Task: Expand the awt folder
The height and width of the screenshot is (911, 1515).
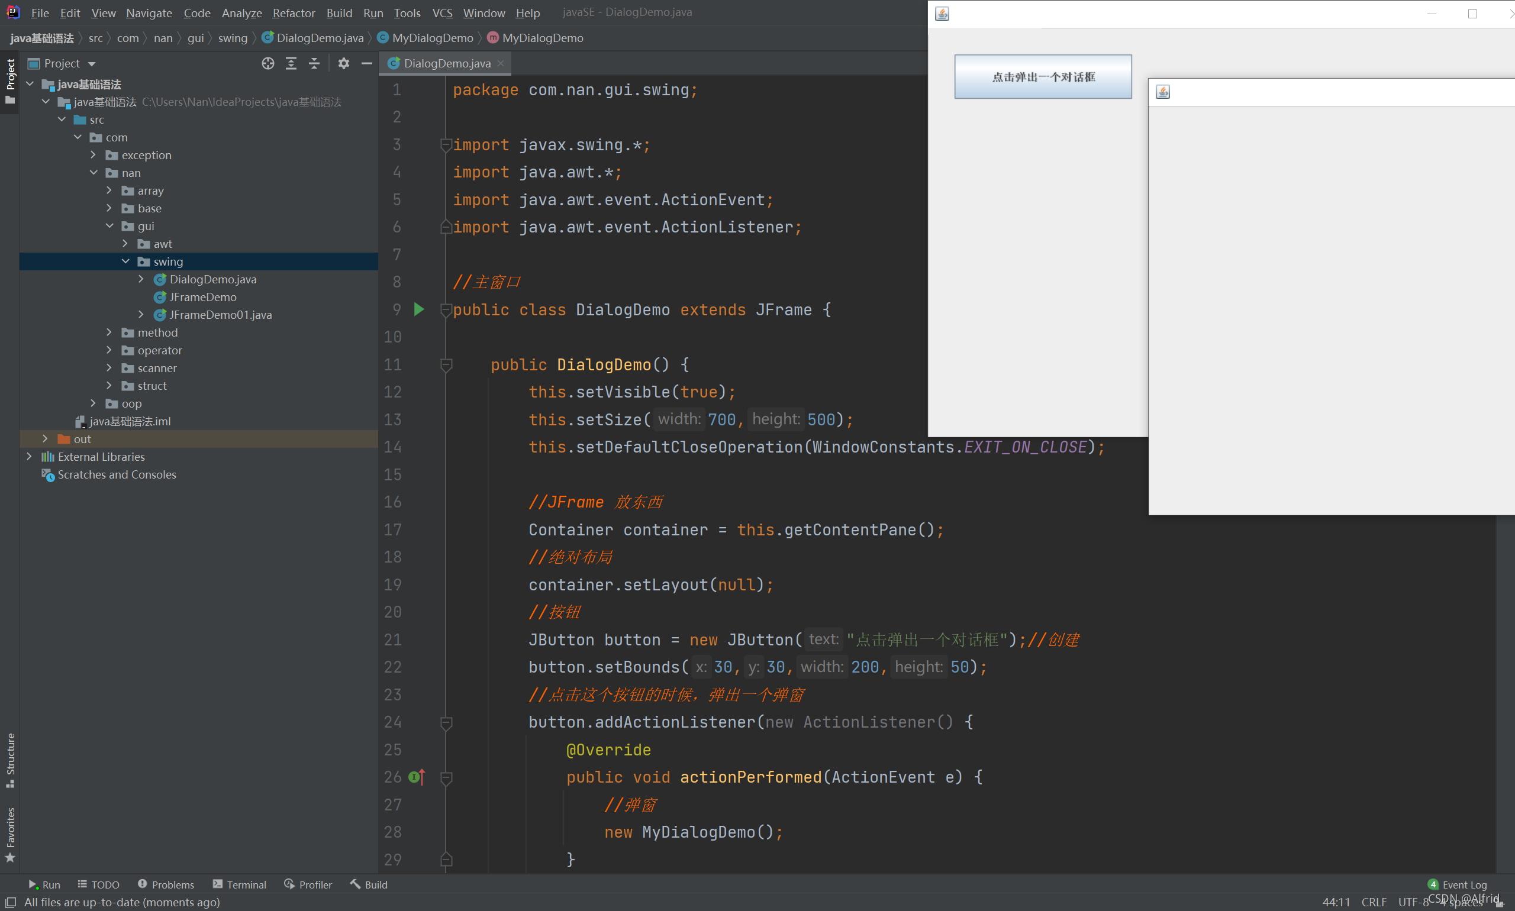Action: point(125,244)
